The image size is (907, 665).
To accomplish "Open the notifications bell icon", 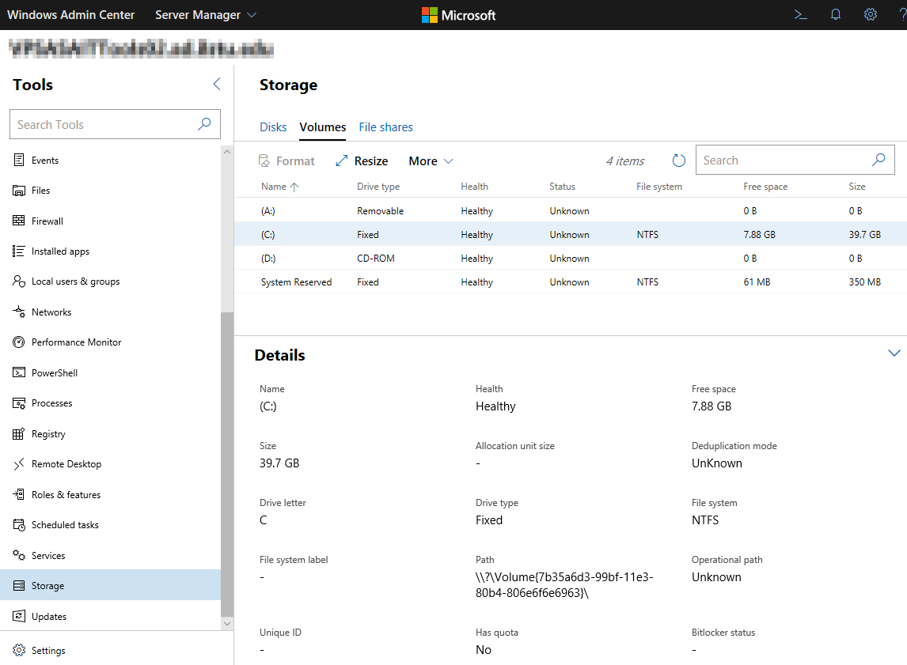I will pyautogui.click(x=835, y=15).
